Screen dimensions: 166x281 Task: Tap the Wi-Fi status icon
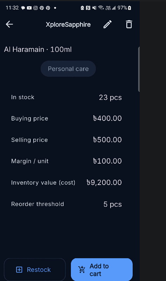101,8
